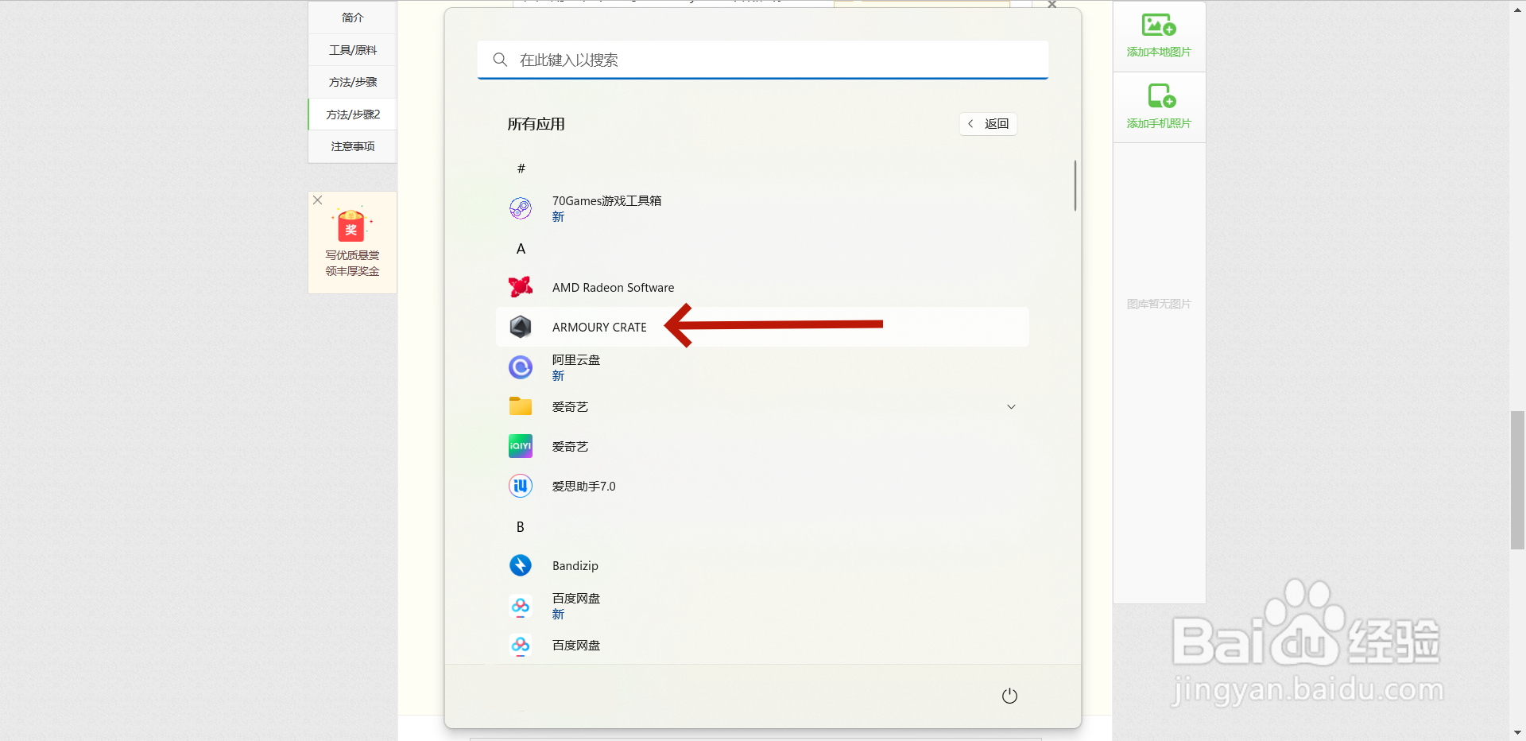This screenshot has width=1526, height=741.
Task: Click the 阿里云盘 name text
Action: [x=576, y=360]
